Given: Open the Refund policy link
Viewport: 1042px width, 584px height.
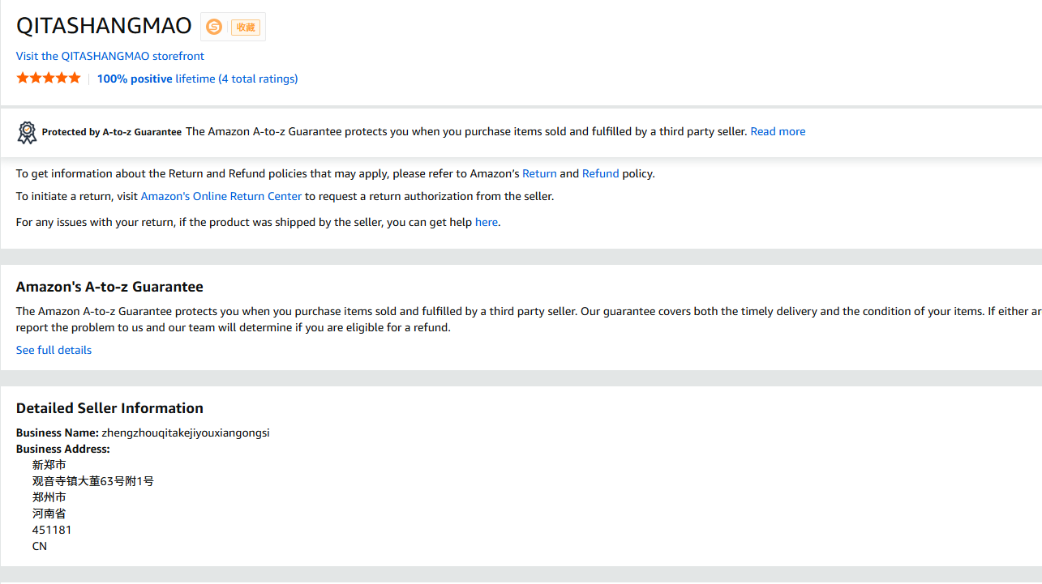Looking at the screenshot, I should tap(600, 173).
